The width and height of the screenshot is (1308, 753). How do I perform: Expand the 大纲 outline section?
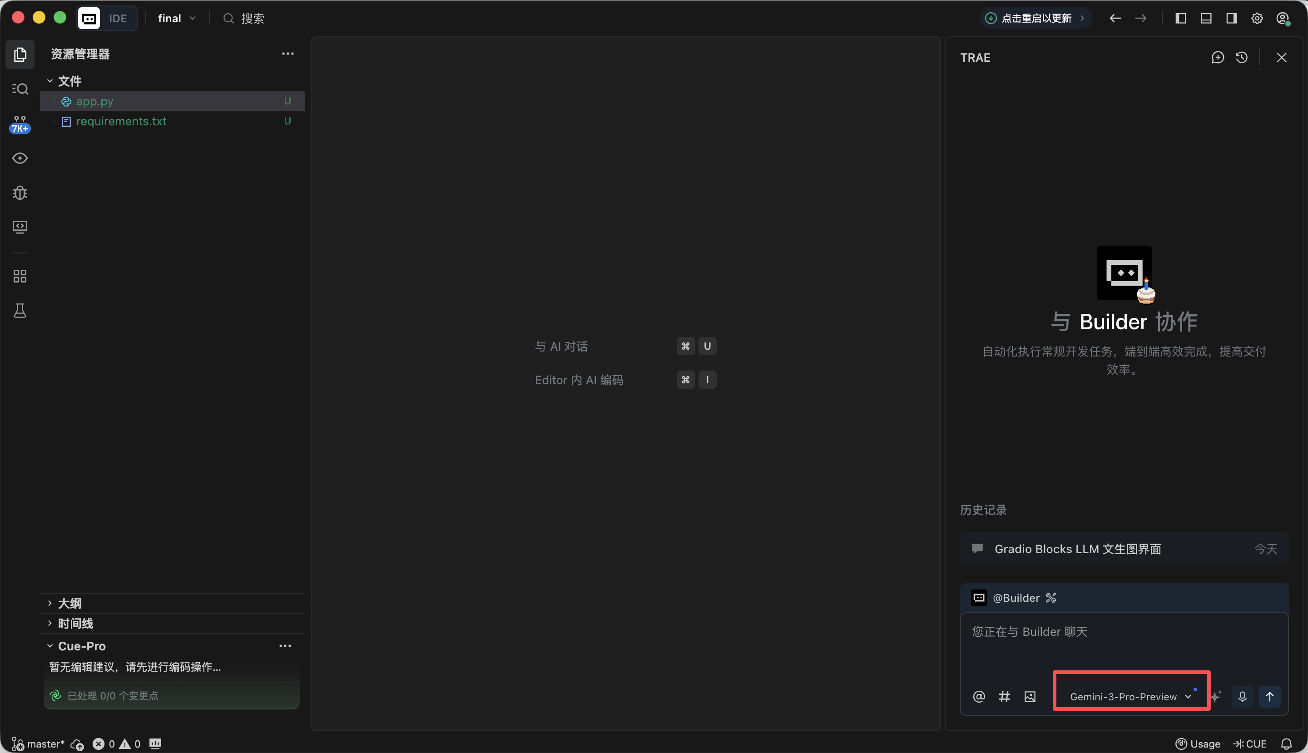[69, 603]
